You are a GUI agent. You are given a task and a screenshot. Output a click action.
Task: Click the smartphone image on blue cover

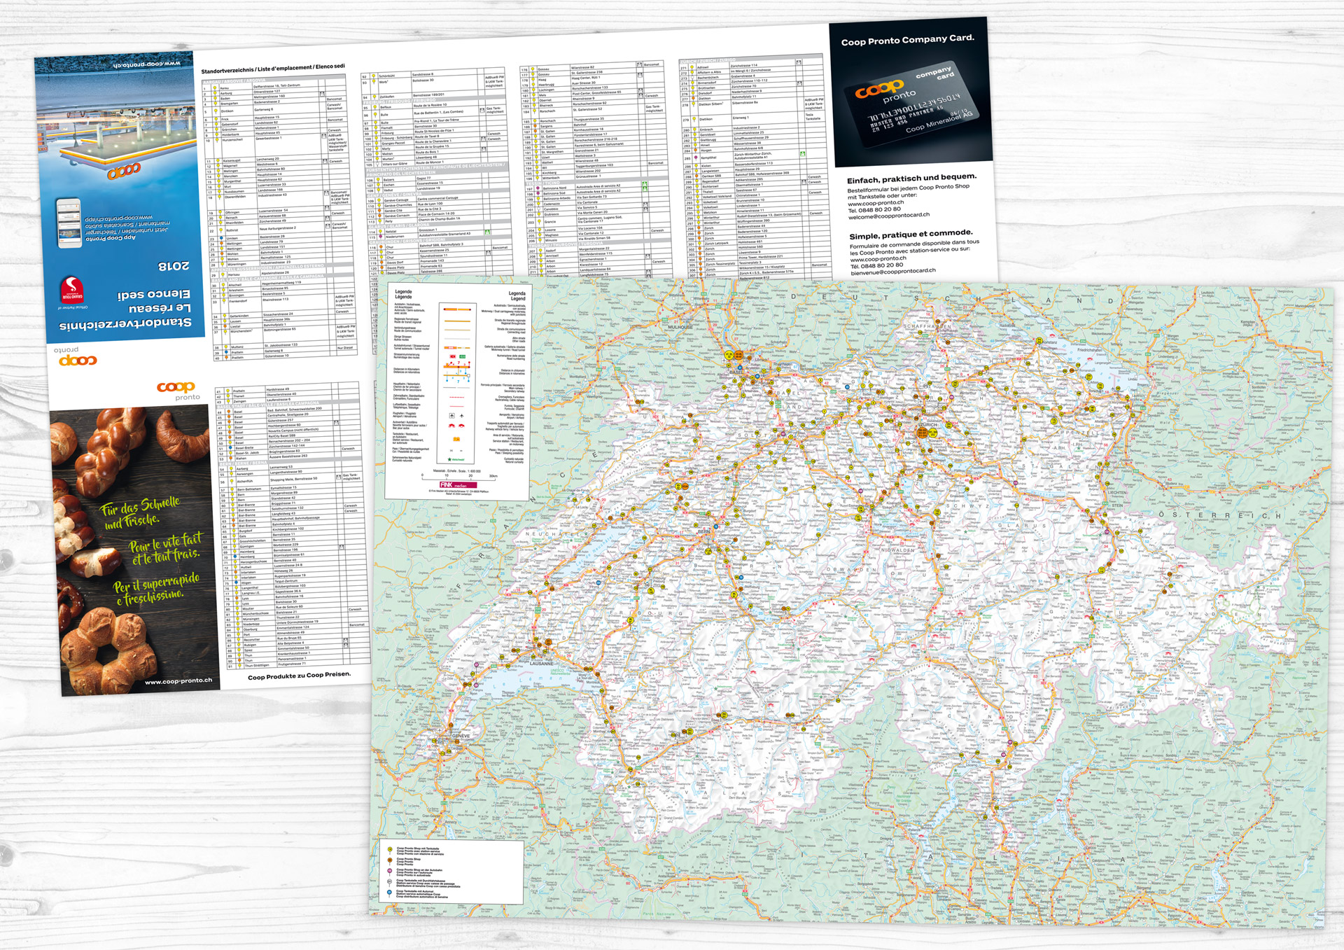(x=69, y=223)
